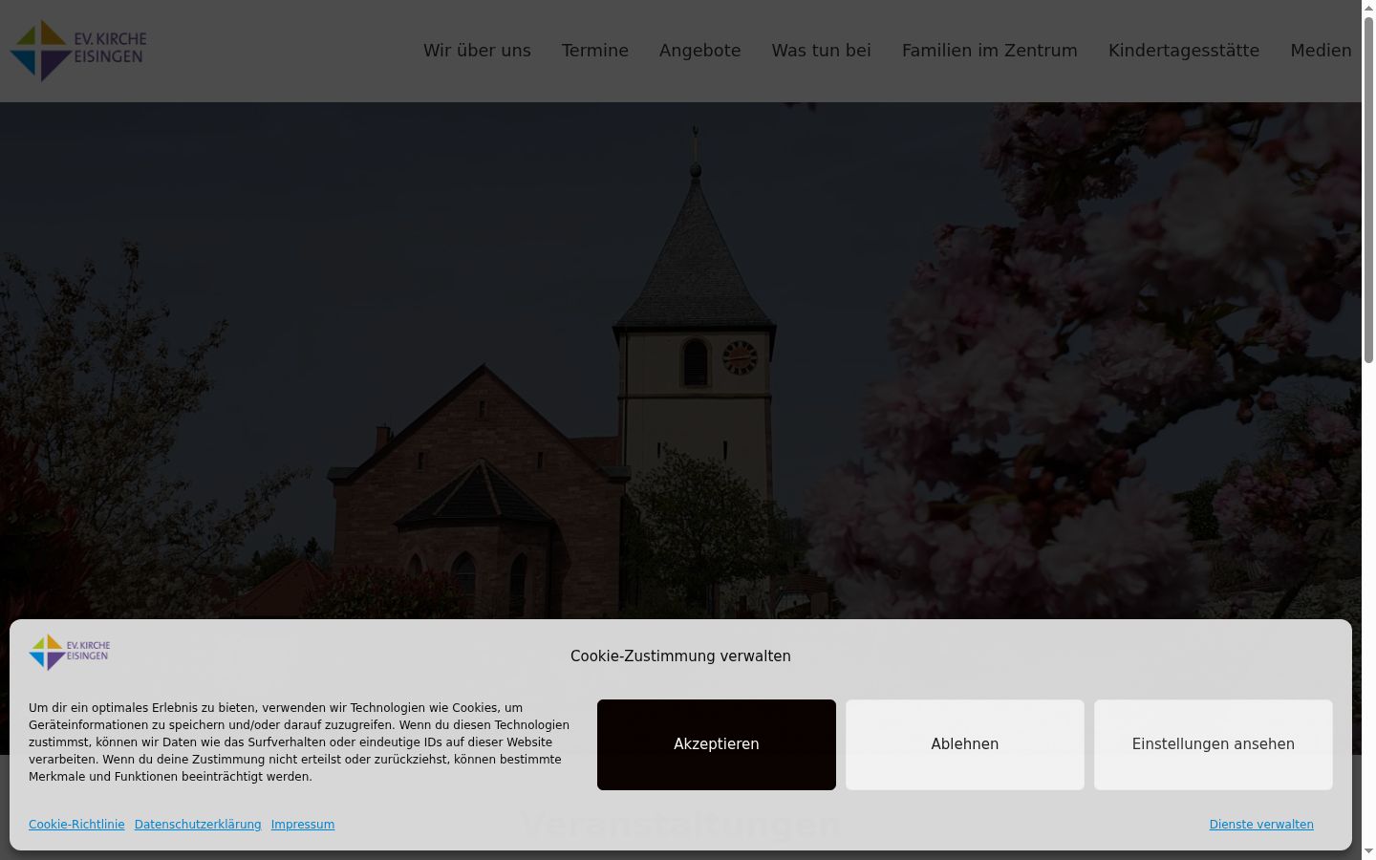Open the Impressum link
Viewport: 1376px width, 860px height.
[x=303, y=825]
